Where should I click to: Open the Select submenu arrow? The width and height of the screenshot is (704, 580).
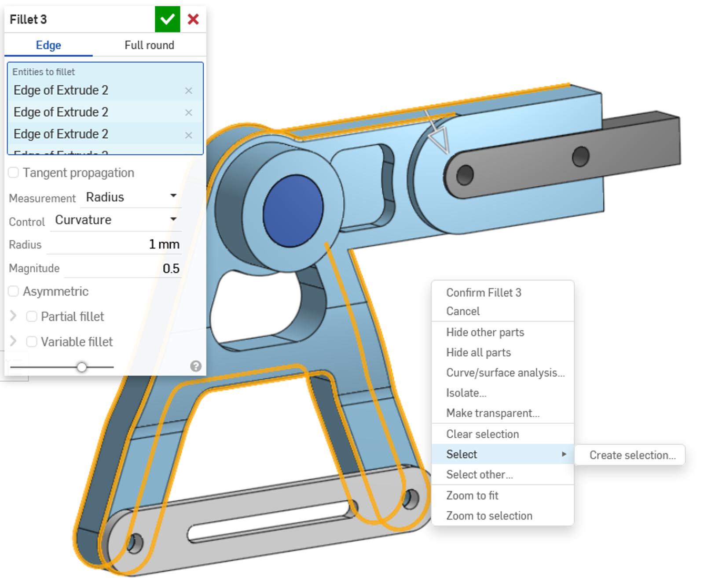[x=565, y=454]
